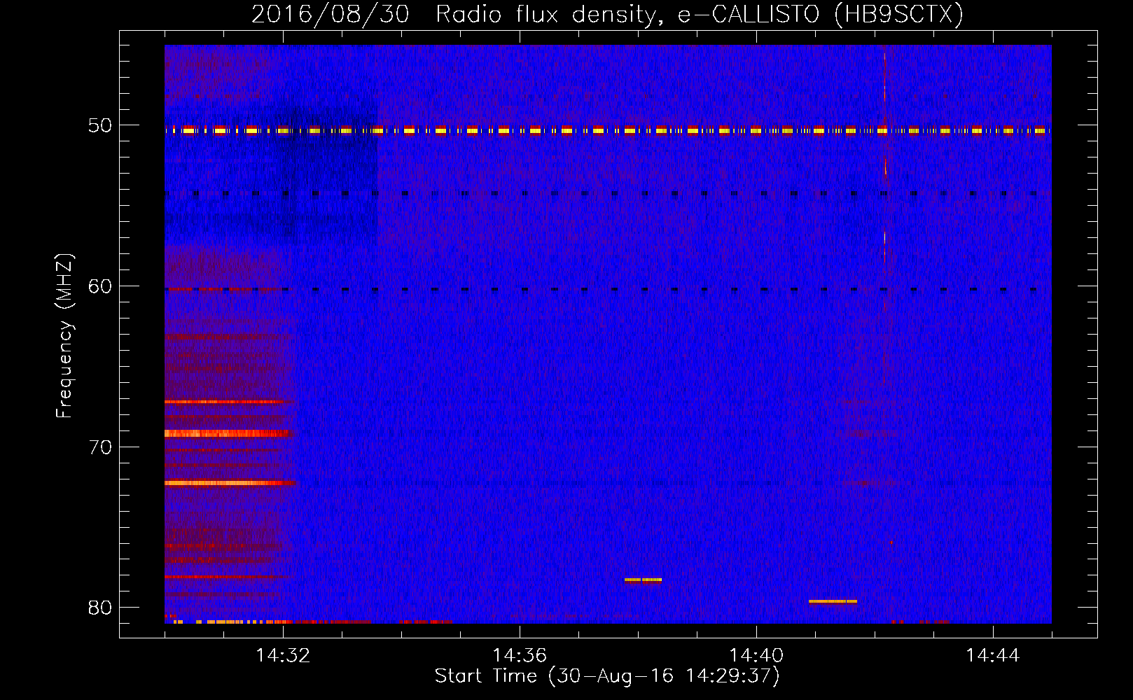Click the plot title 'Radio flux density, e-CALLISTO (HB9SCTX)'

pos(700,14)
